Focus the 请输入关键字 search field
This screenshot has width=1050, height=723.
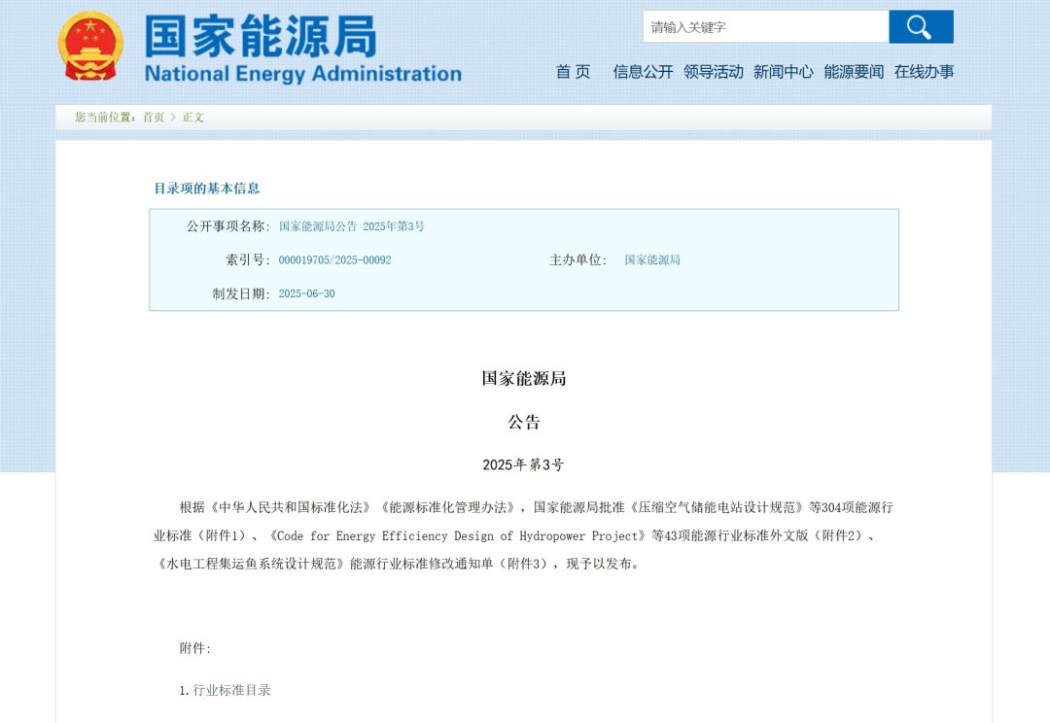click(x=764, y=27)
